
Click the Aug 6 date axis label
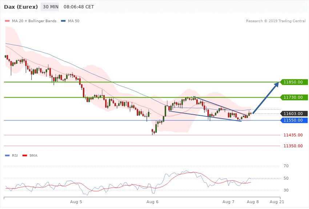[152, 202]
